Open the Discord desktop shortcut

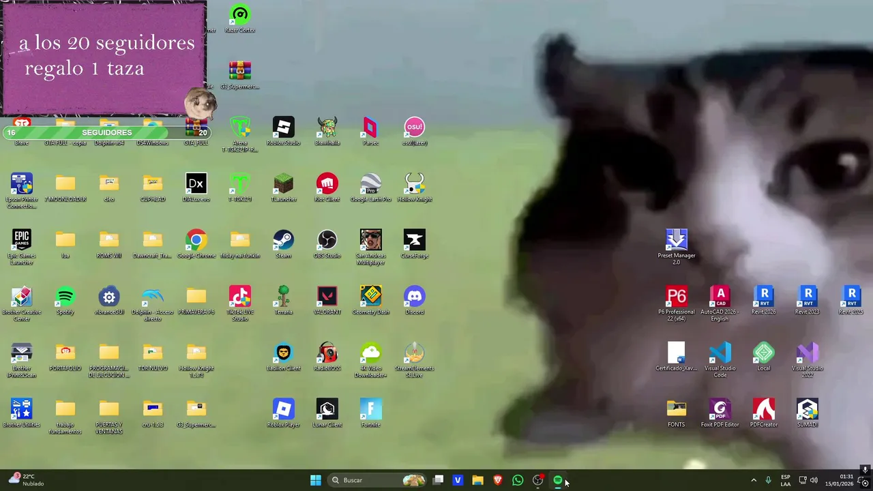[415, 301]
